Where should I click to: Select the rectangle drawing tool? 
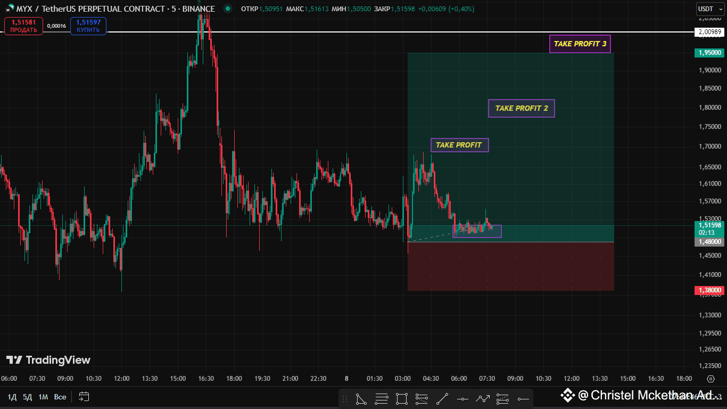click(402, 398)
